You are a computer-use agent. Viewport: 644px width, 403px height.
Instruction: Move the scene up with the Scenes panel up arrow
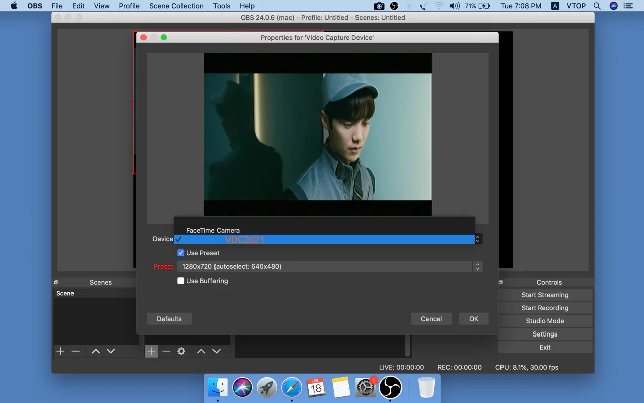[96, 351]
